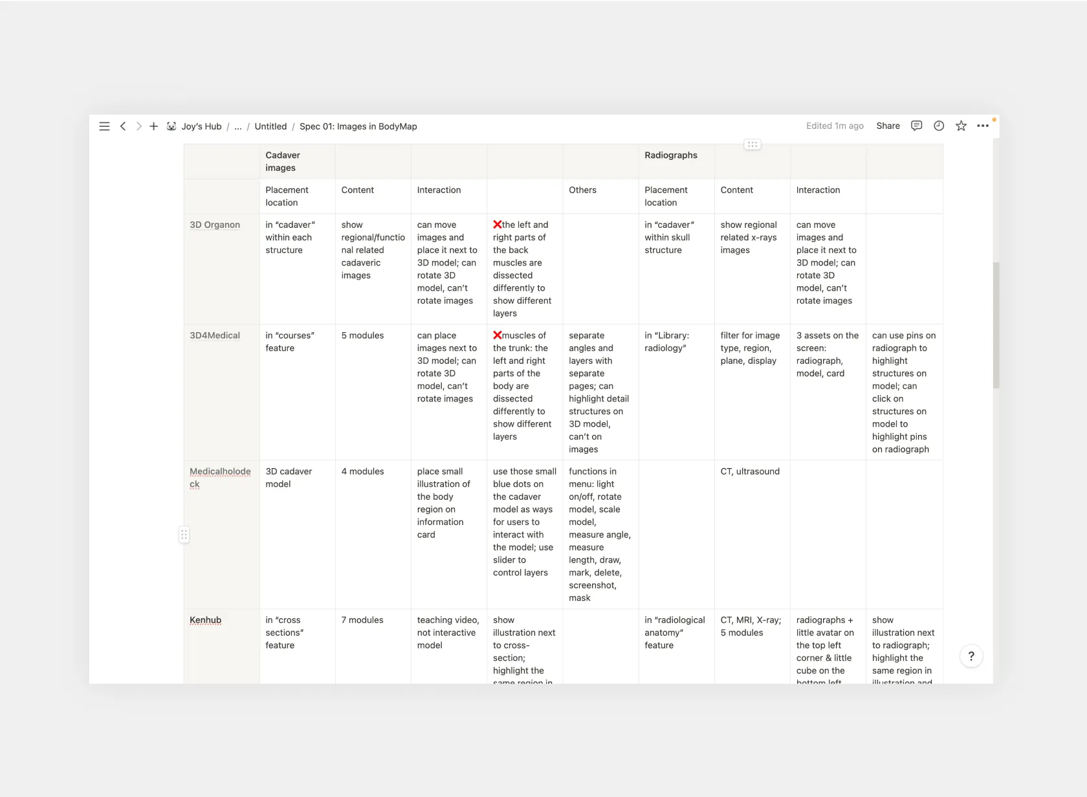Open the Kenhub link
Viewport: 1087px width, 797px height.
coord(205,620)
